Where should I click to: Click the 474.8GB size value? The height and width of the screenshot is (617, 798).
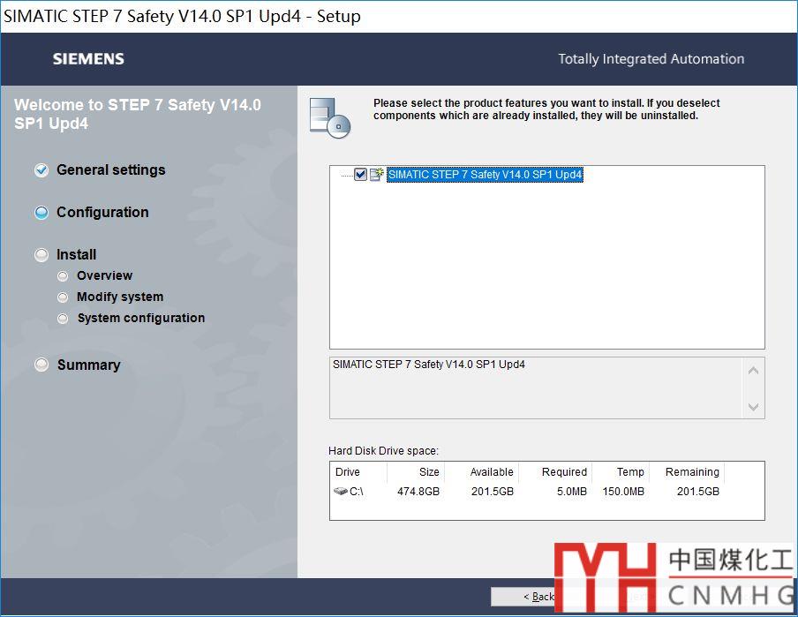pos(418,492)
